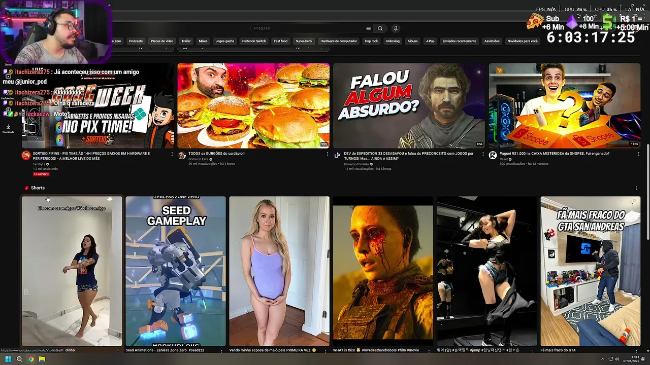Click the taskbar volume icon
650x365 pixels.
(x=617, y=359)
